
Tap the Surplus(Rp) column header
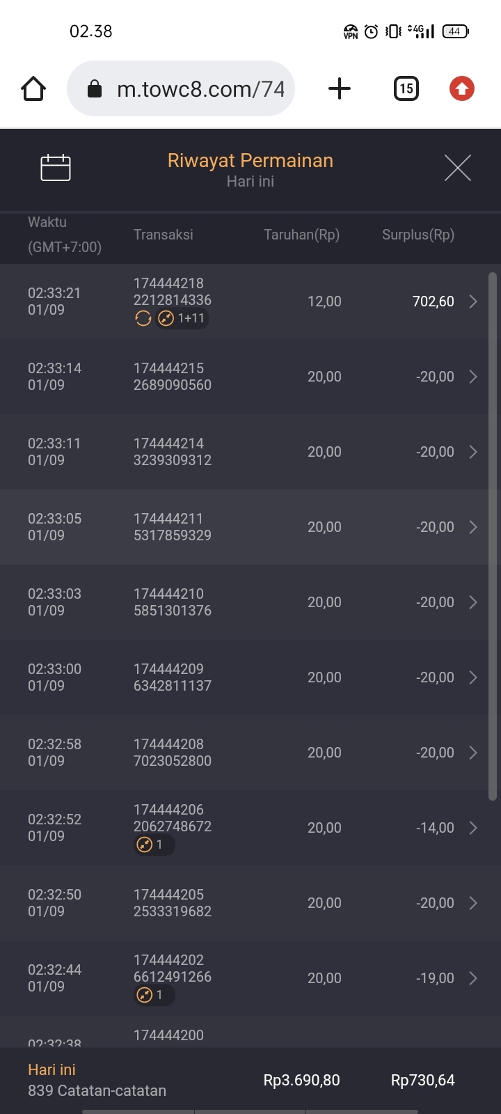pos(417,235)
